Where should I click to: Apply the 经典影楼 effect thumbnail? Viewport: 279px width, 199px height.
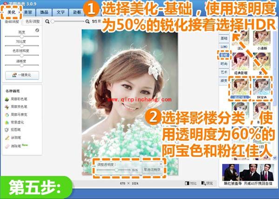(240, 62)
